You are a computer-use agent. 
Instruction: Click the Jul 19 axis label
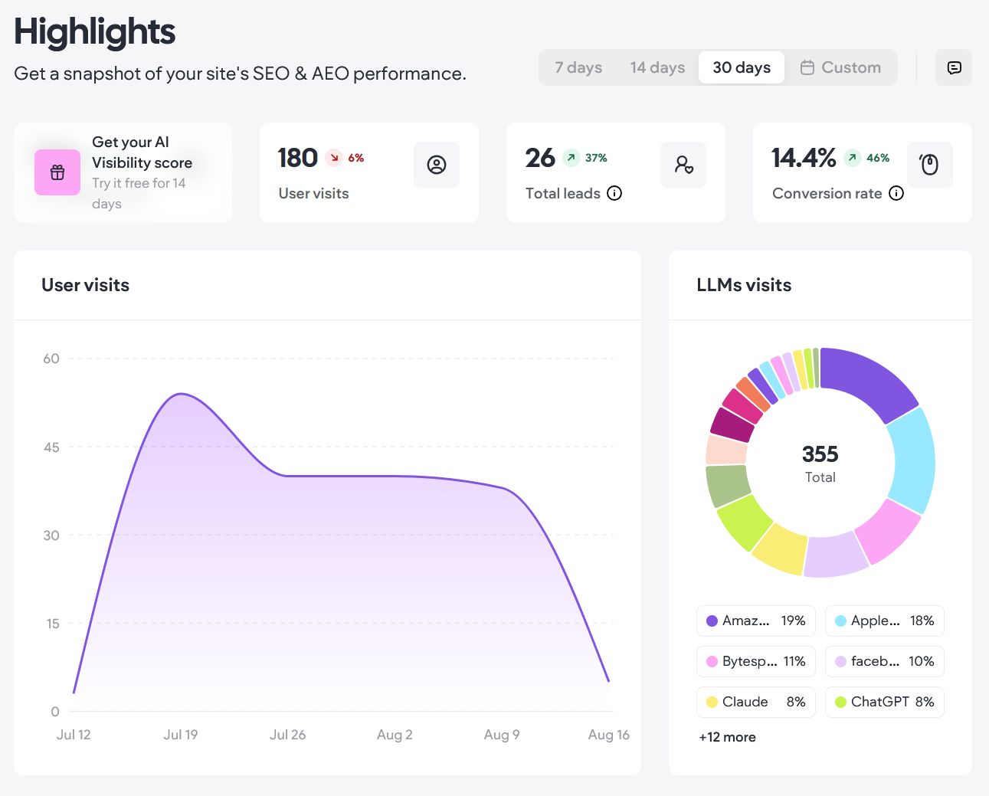click(180, 735)
